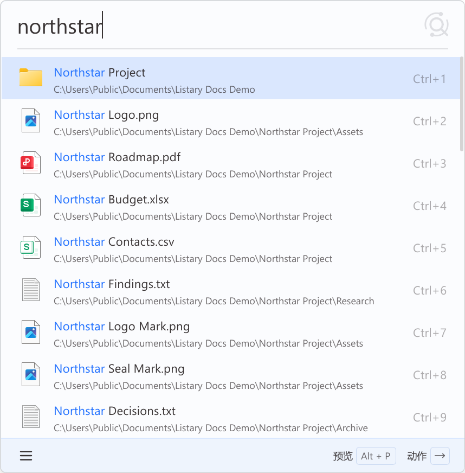Click the Northstar Logo.png image file icon
465x473 pixels.
click(x=31, y=120)
